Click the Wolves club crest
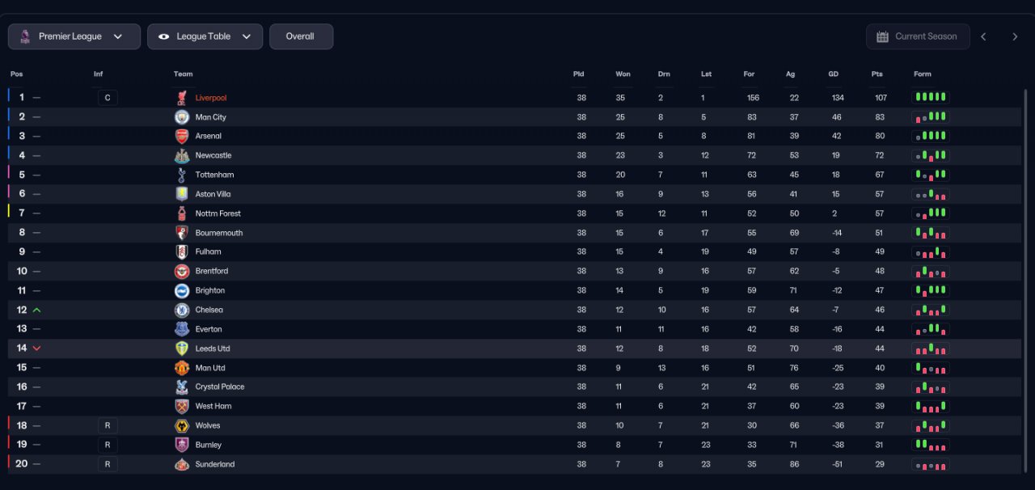The width and height of the screenshot is (1035, 490). [182, 425]
